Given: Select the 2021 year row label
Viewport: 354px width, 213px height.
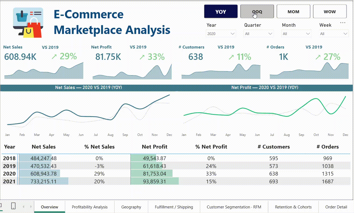Looking at the screenshot, I should [9, 181].
